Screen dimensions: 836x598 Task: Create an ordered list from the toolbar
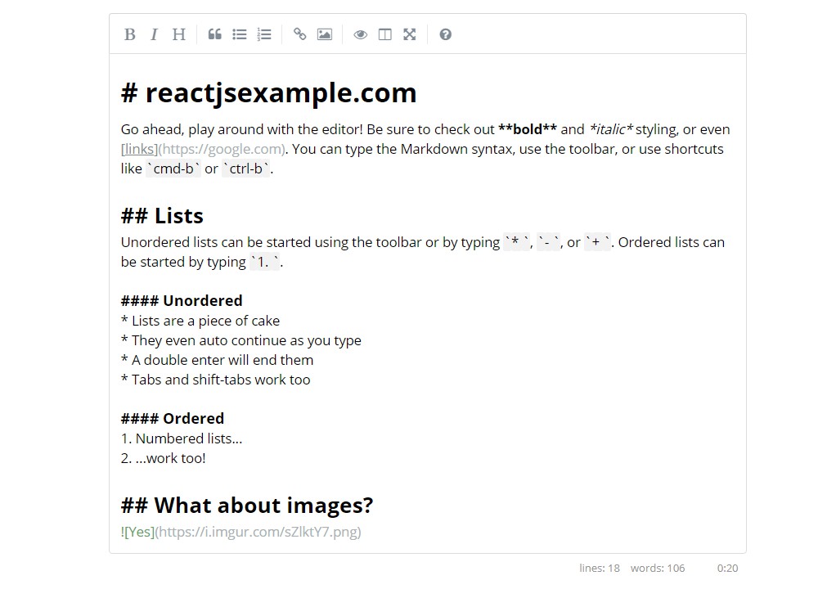263,34
